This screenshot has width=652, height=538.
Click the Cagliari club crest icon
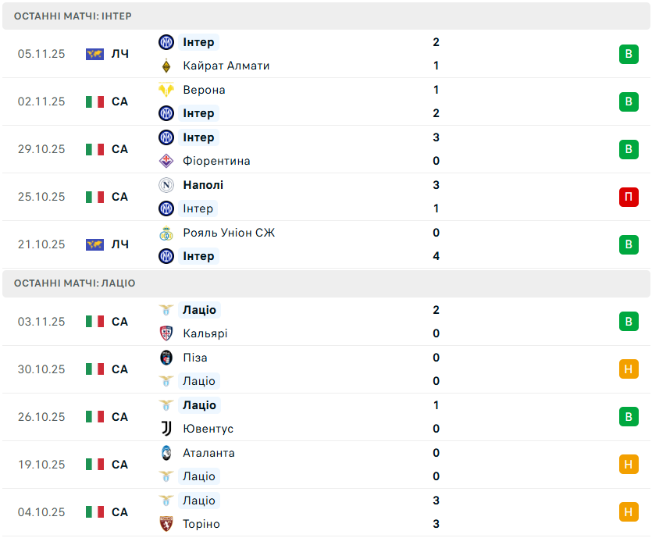(166, 333)
